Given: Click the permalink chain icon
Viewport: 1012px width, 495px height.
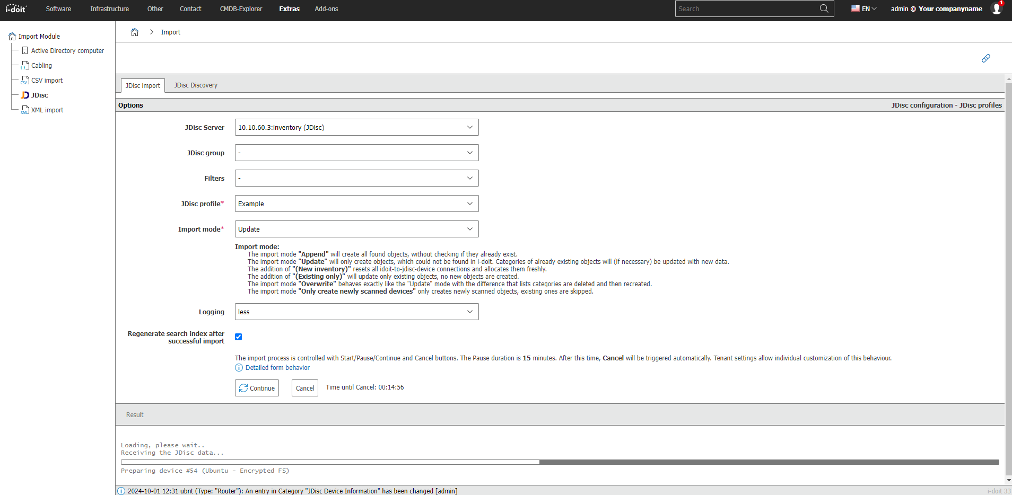Looking at the screenshot, I should tap(986, 58).
